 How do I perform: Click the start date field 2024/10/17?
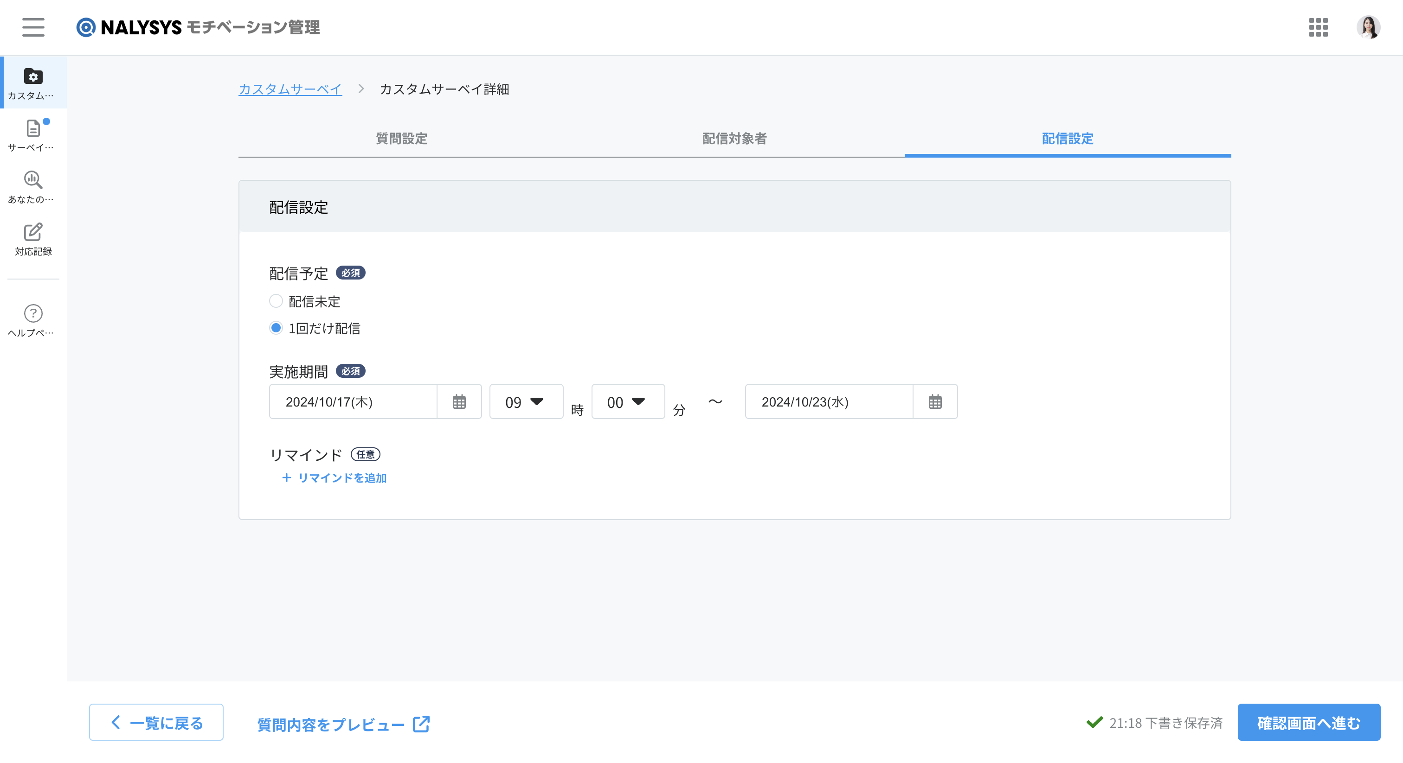click(x=353, y=401)
